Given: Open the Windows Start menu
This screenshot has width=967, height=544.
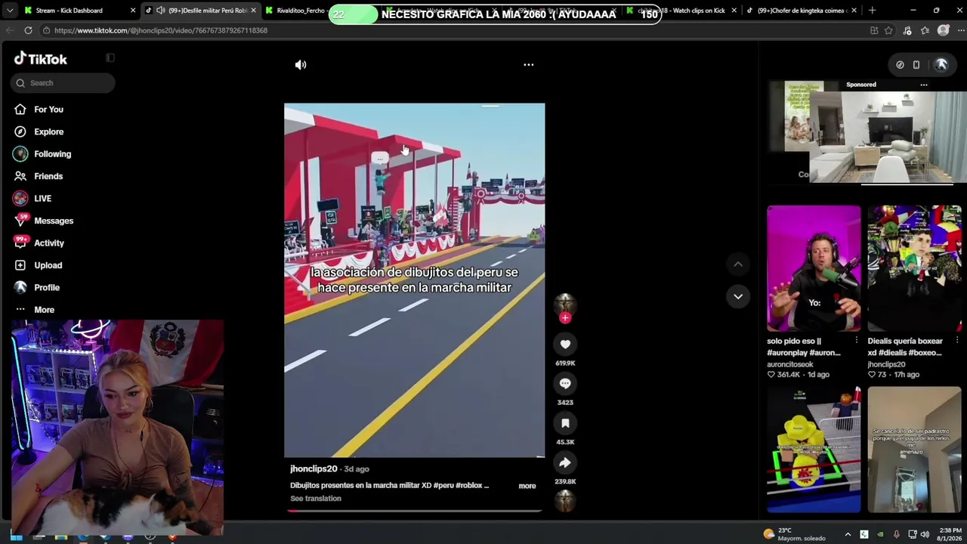Looking at the screenshot, I should pyautogui.click(x=16, y=536).
